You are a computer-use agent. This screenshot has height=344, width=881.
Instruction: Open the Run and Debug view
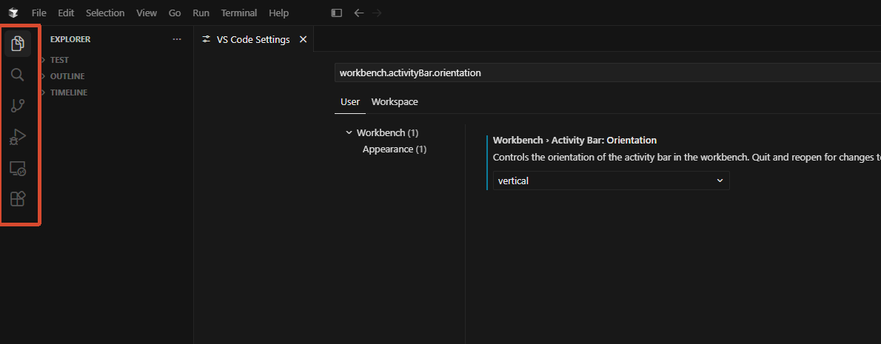coord(18,137)
